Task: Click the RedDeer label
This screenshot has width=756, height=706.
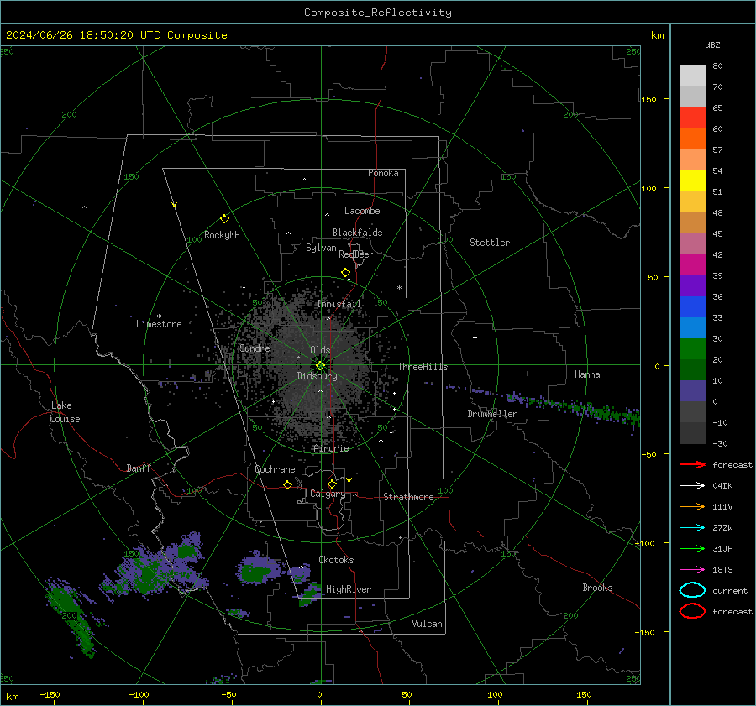Action: [x=356, y=254]
